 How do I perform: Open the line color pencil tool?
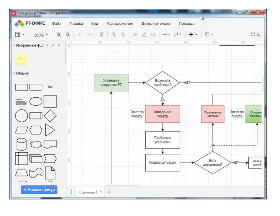(144, 35)
